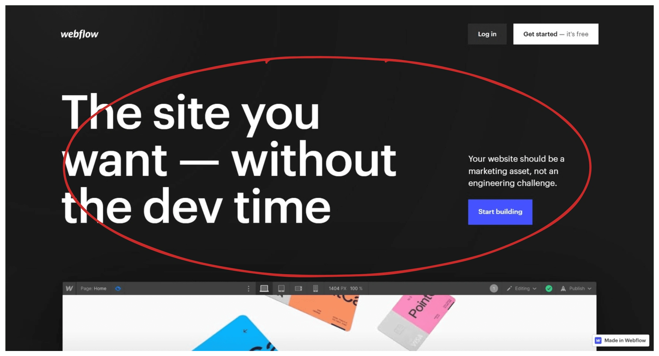The height and width of the screenshot is (356, 659).
Task: Click the green checkmark status icon
Action: click(x=549, y=288)
